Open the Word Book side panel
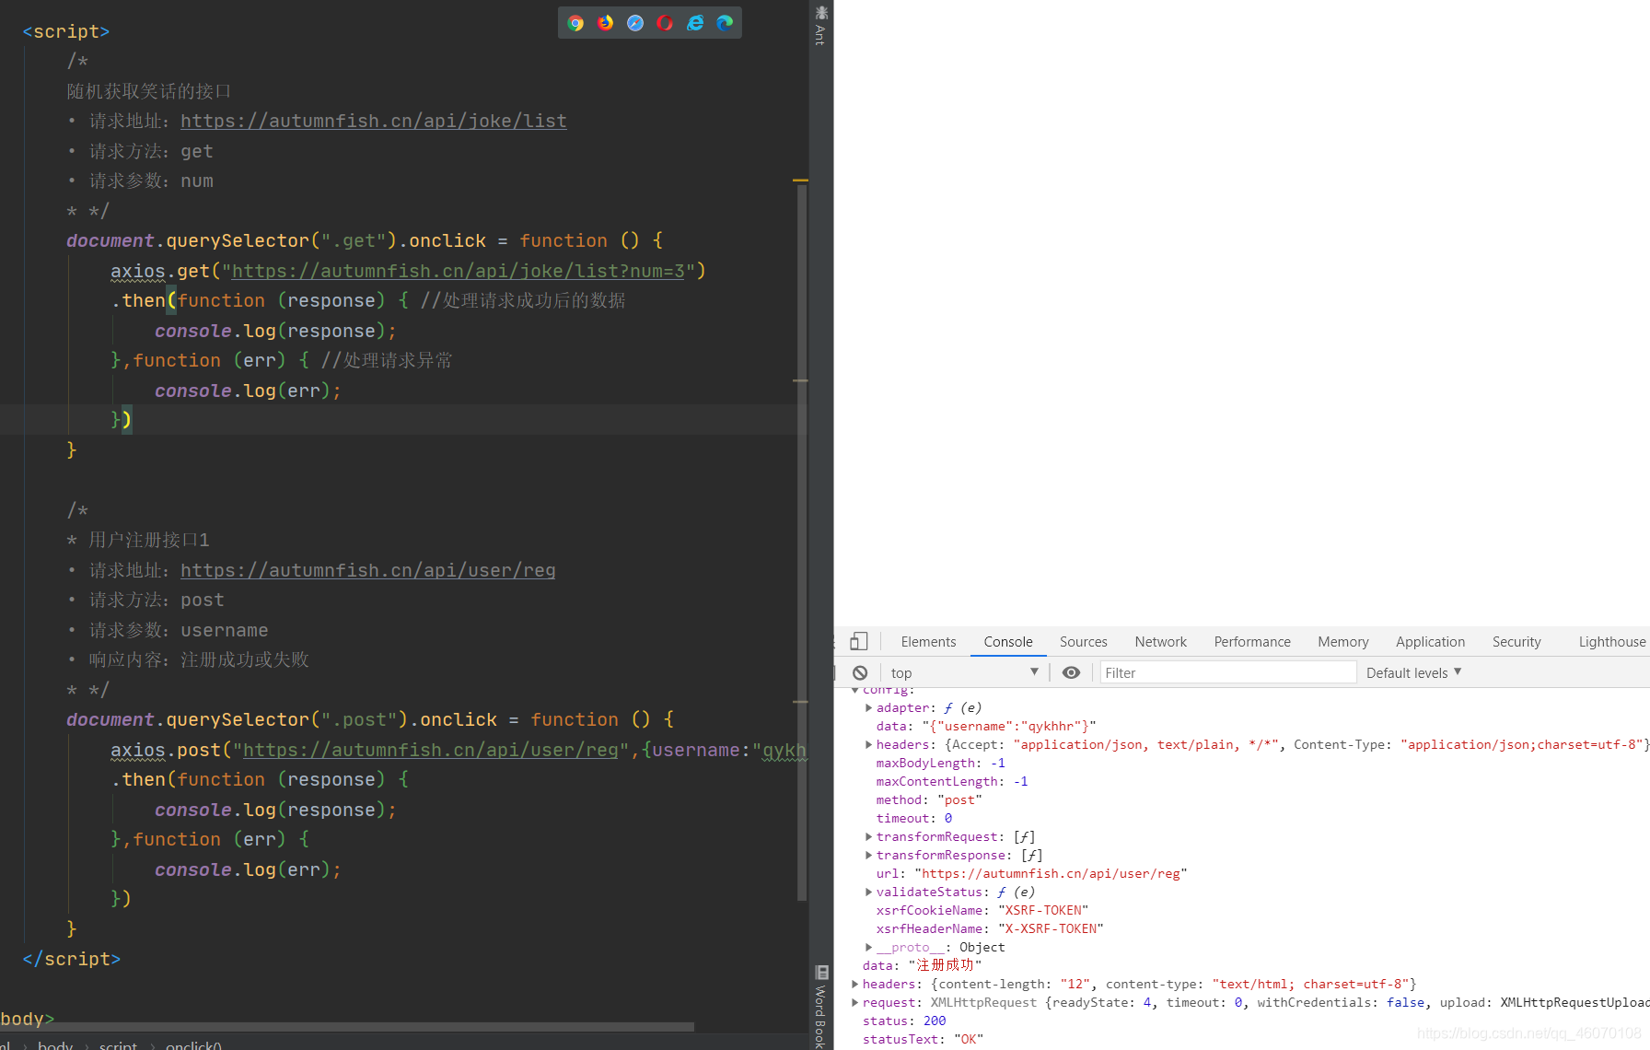 [x=820, y=1006]
